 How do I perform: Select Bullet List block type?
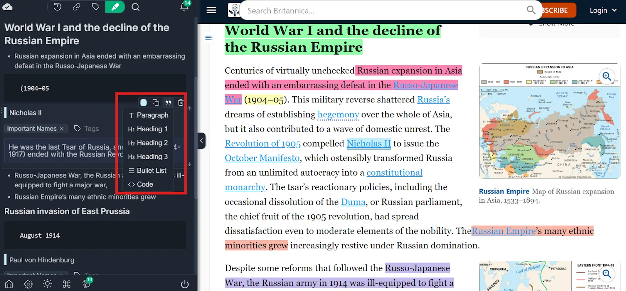click(x=148, y=171)
